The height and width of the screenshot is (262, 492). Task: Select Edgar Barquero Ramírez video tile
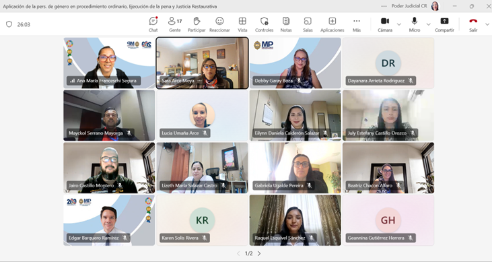coord(109,220)
